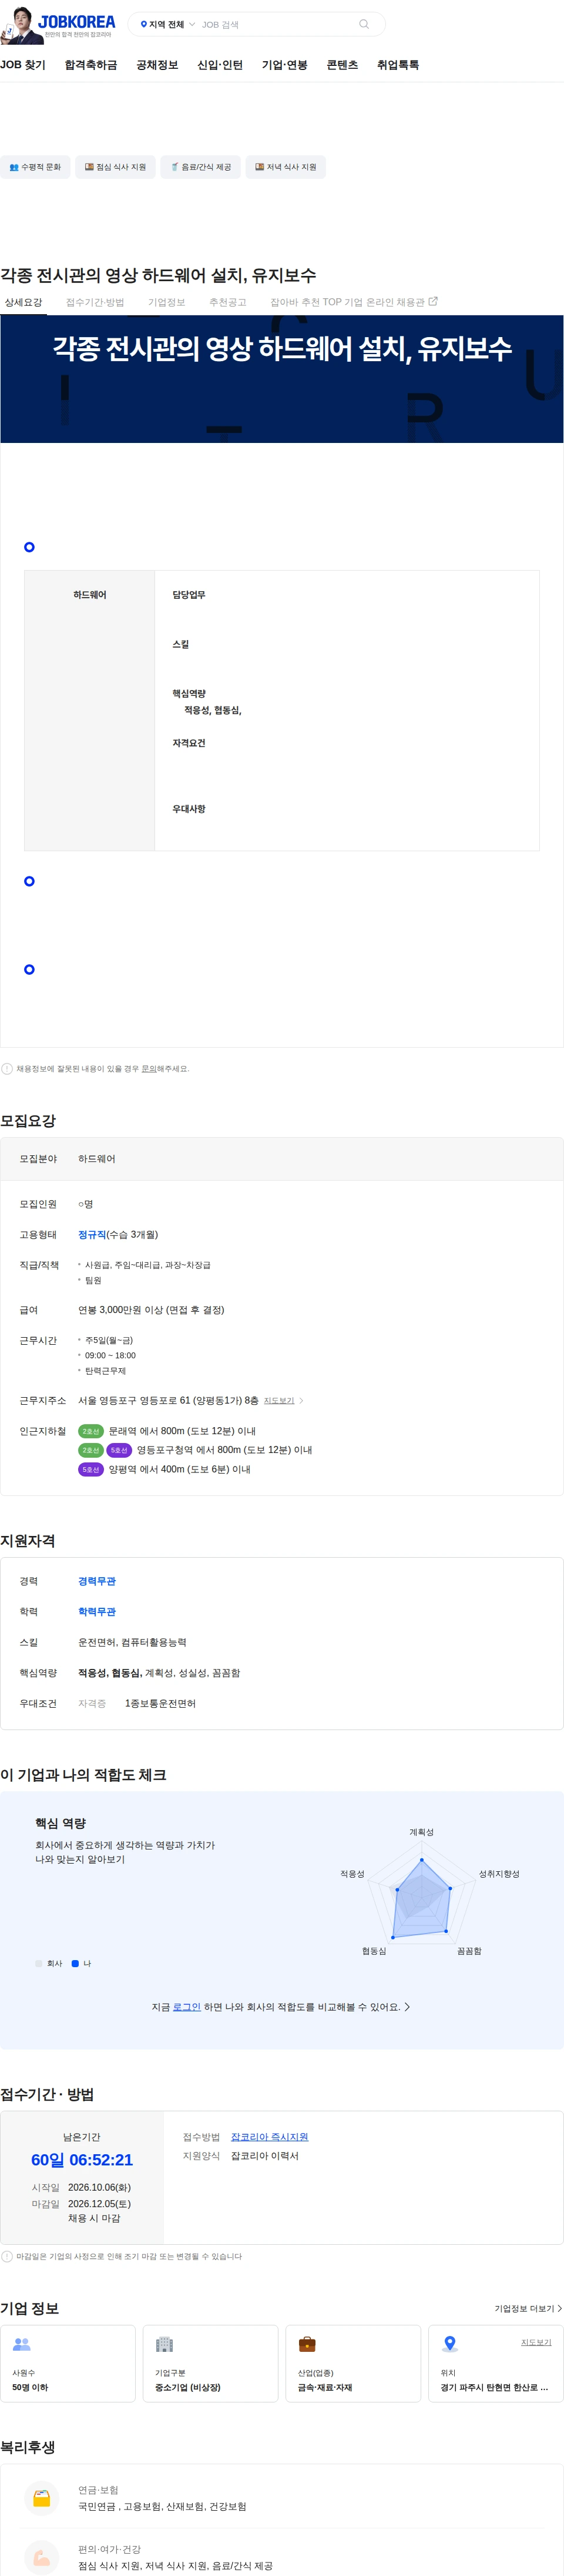Click the chevron after 비교해볼 수 있어요

407,2007
